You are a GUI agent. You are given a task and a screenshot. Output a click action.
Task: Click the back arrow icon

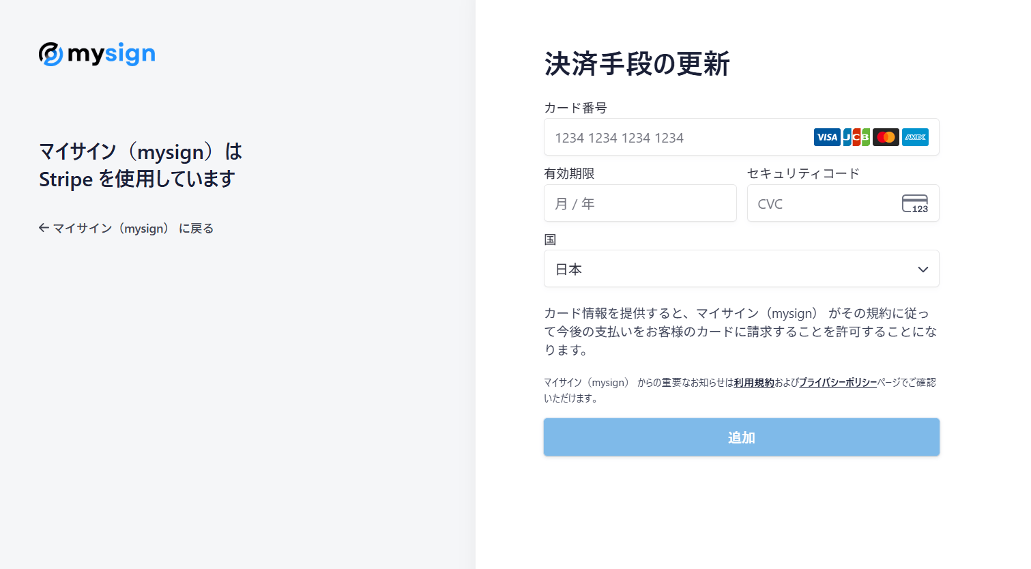43,228
